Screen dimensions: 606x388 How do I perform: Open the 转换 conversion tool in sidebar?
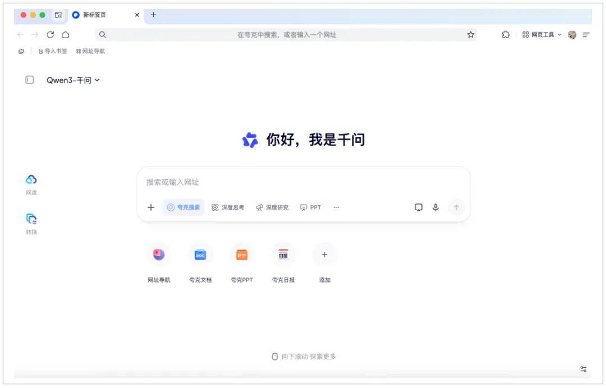(31, 221)
